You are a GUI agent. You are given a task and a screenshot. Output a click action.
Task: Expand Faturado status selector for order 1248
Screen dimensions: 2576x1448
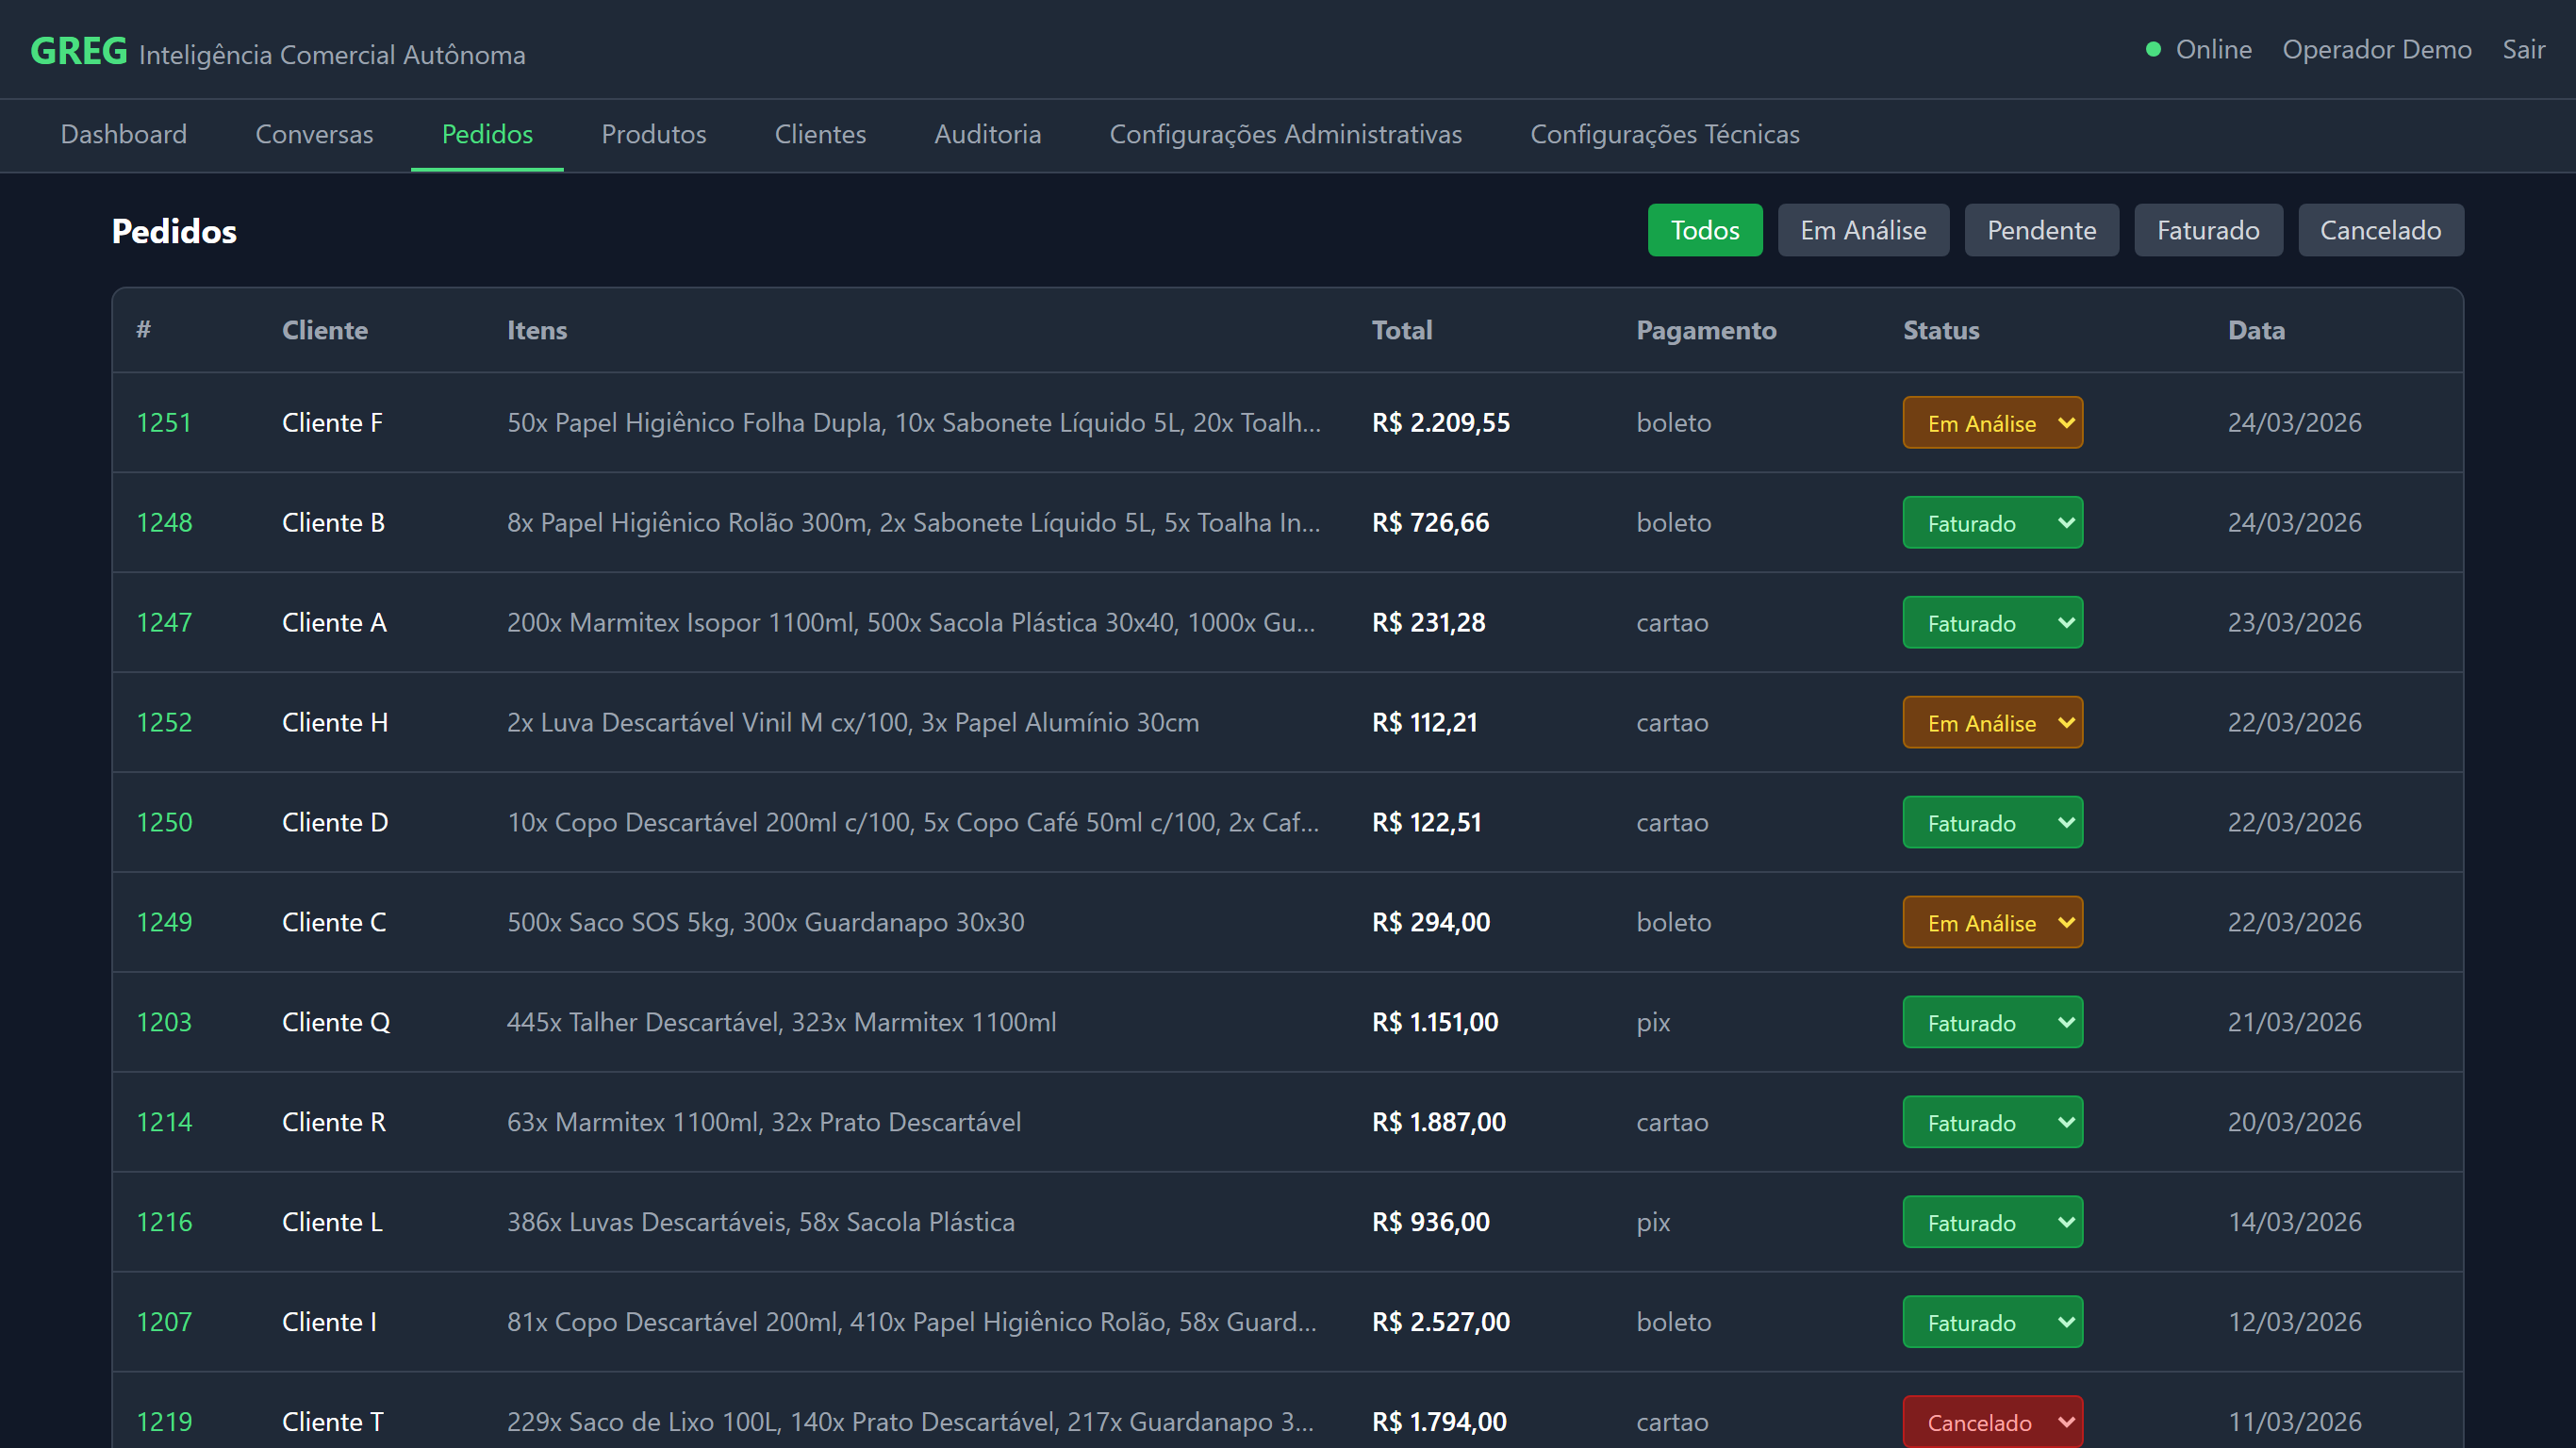tap(1991, 523)
